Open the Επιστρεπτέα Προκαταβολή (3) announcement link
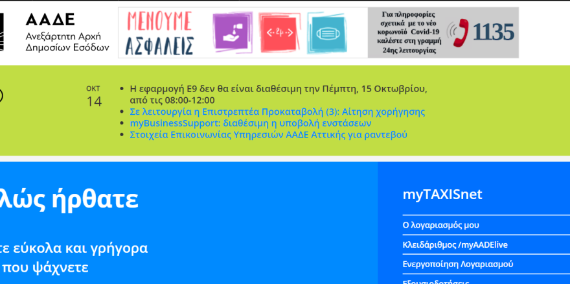 pos(277,112)
